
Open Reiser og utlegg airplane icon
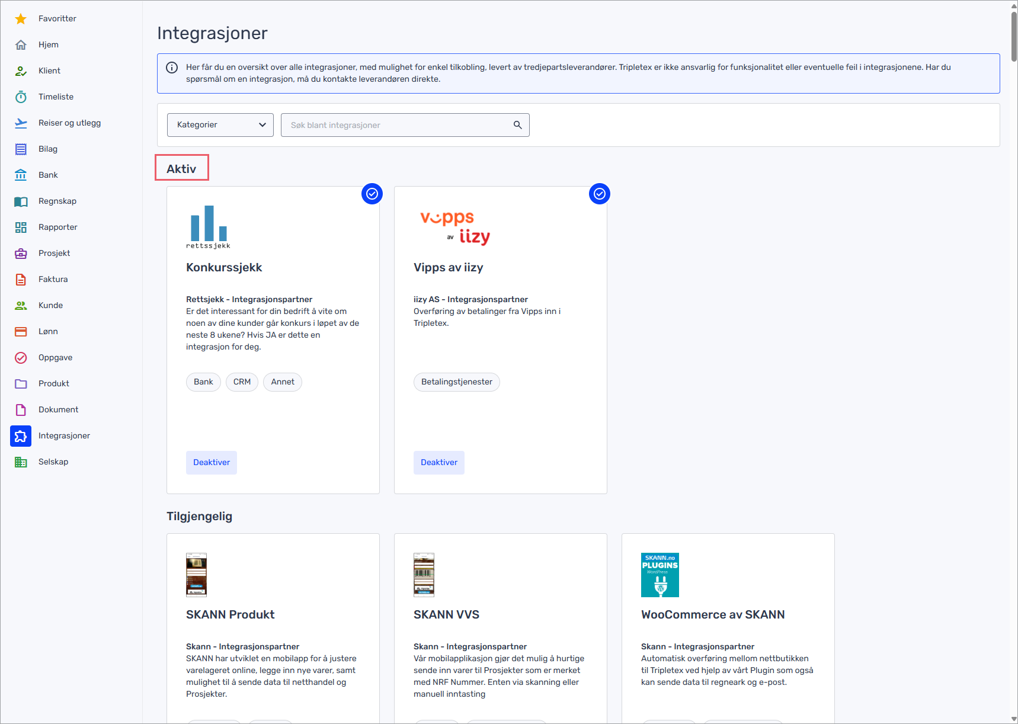[21, 123]
